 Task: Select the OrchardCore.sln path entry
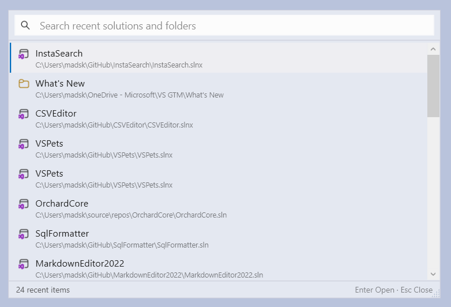click(131, 215)
